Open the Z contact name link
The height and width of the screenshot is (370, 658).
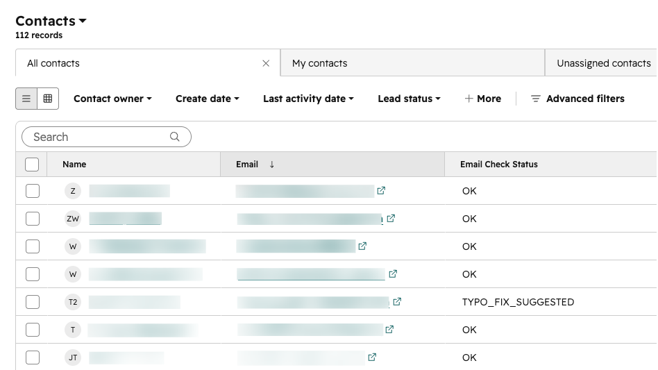point(129,191)
